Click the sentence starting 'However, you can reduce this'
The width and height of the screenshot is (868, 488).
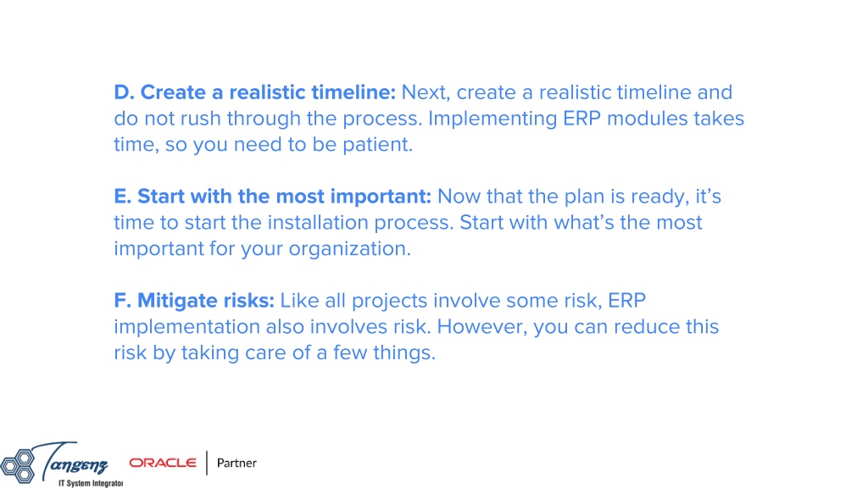click(x=578, y=326)
